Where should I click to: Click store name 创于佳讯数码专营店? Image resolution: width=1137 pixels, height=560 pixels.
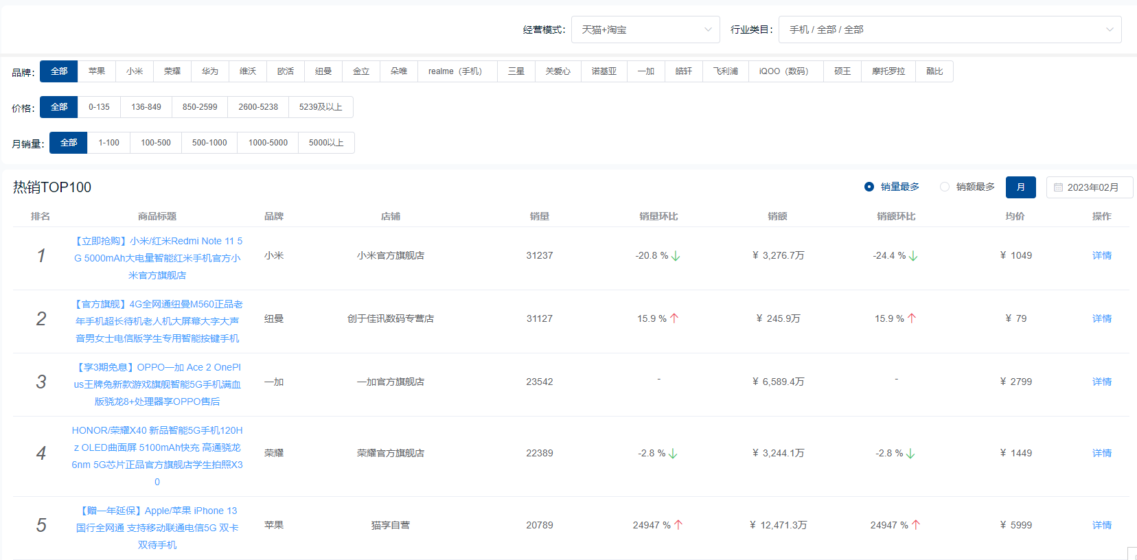tap(391, 318)
